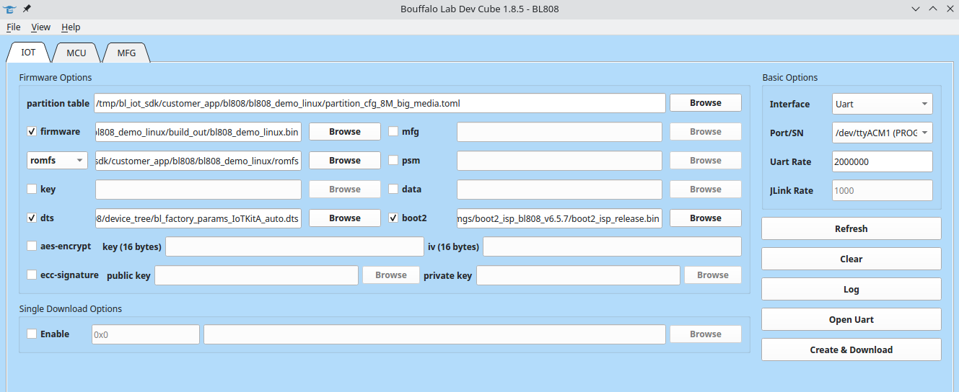Click the single download file path field
This screenshot has width=959, height=392.
[x=434, y=334]
